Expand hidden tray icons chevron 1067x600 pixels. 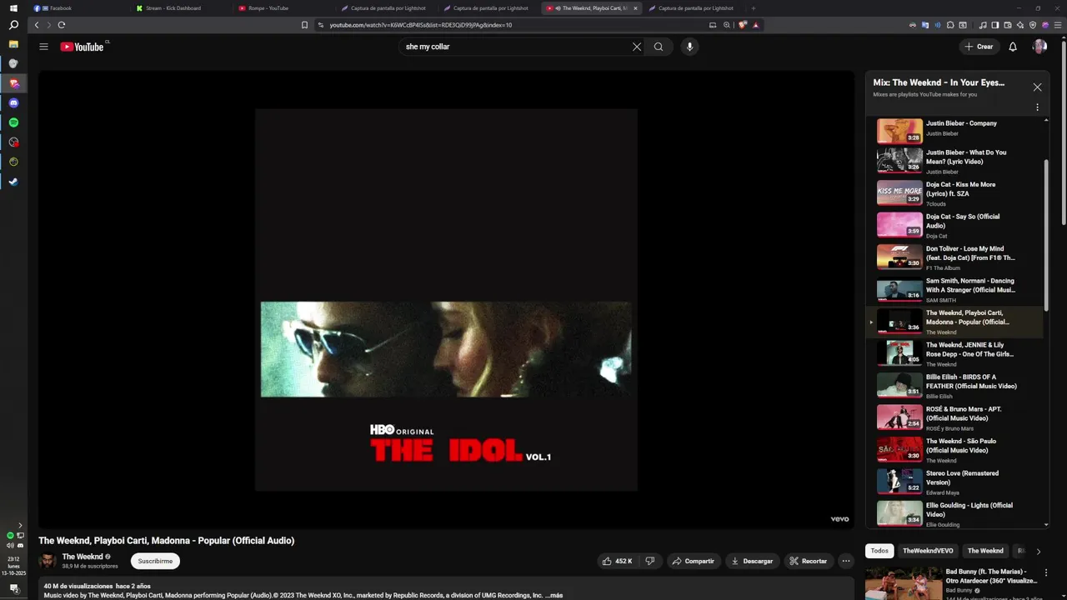point(20,525)
